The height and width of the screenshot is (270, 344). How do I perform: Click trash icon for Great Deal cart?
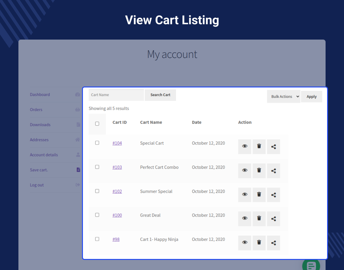click(259, 218)
